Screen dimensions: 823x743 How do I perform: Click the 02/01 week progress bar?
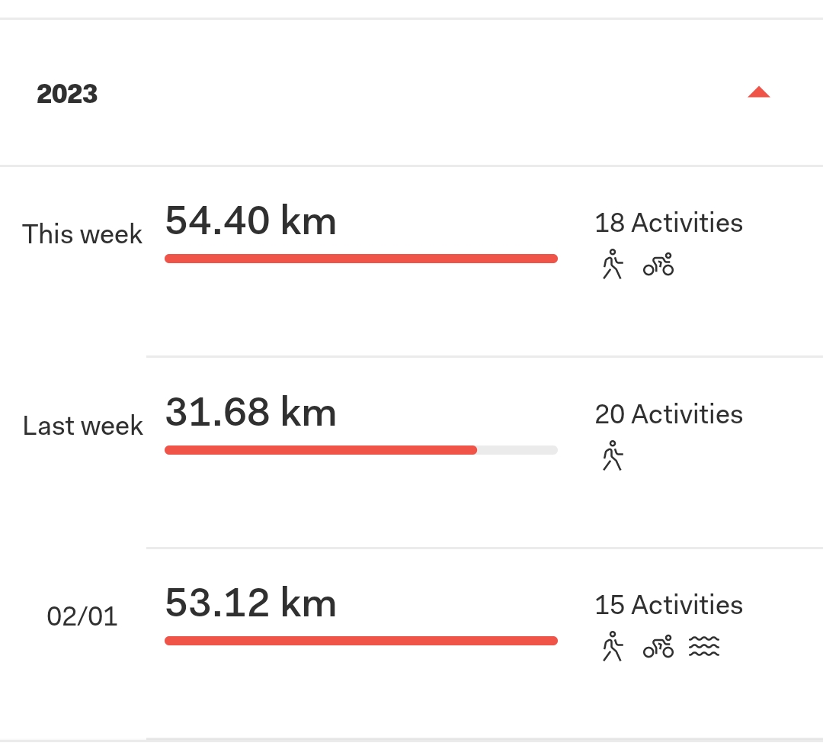tap(361, 641)
